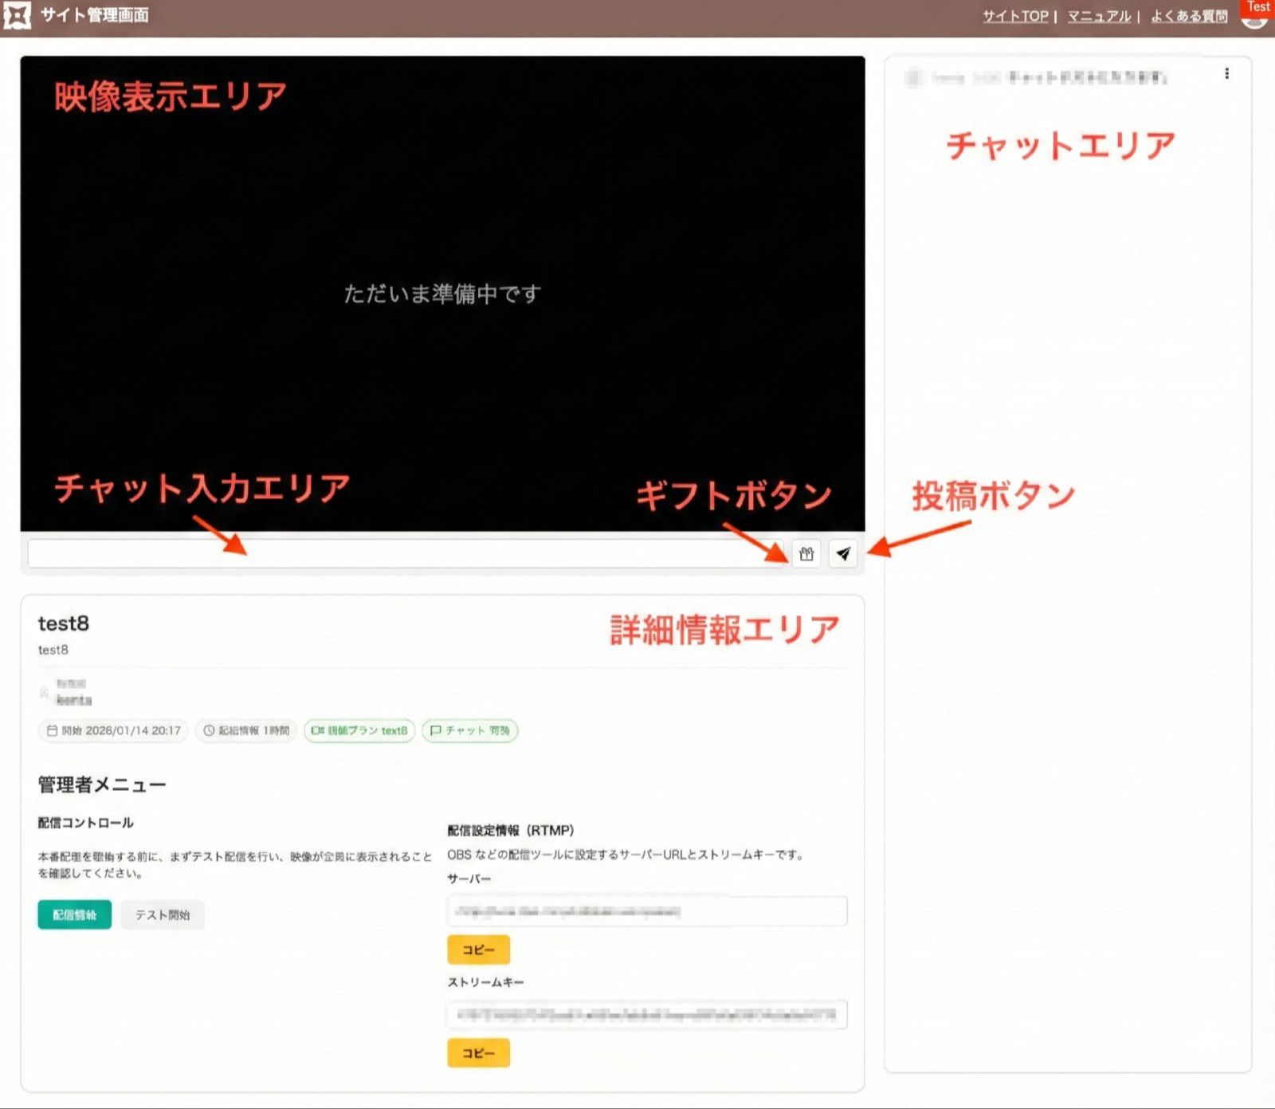Click the calendar start date chip
Viewport: 1275px width, 1109px height.
113,730
